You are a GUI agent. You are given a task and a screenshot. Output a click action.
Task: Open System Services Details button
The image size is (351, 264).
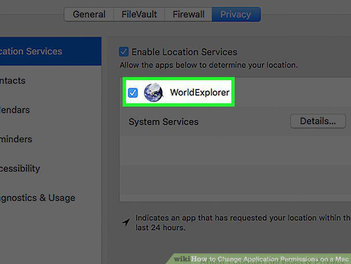[318, 121]
